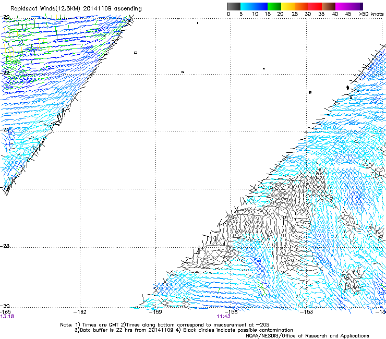Click the '-165' longitude axis label
The height and width of the screenshot is (339, 386).
coord(5,312)
